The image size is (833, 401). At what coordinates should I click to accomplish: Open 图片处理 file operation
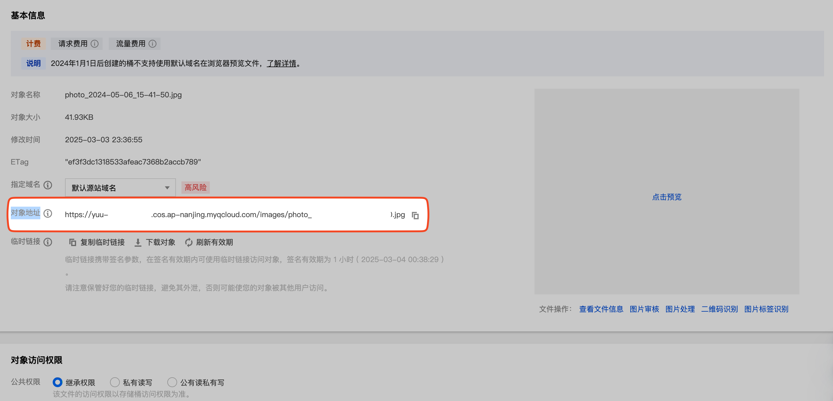tap(680, 309)
